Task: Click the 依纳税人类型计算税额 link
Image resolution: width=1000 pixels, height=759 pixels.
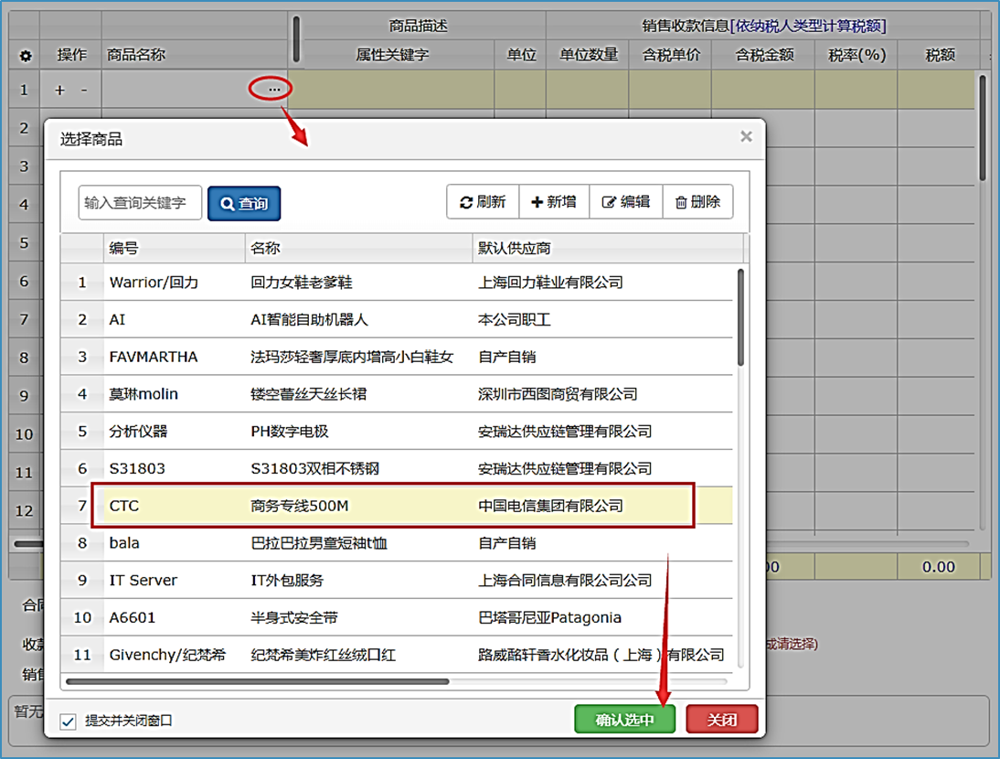Action: [808, 27]
